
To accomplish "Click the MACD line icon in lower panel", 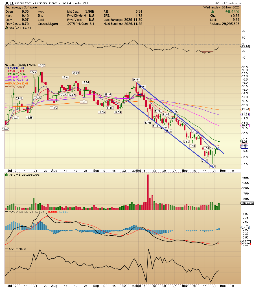I will click(x=6, y=212).
